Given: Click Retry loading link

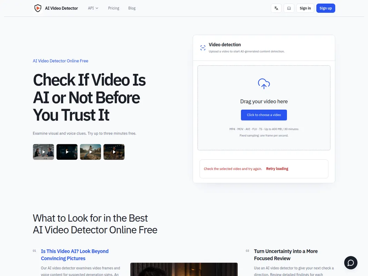Looking at the screenshot, I should [x=277, y=169].
